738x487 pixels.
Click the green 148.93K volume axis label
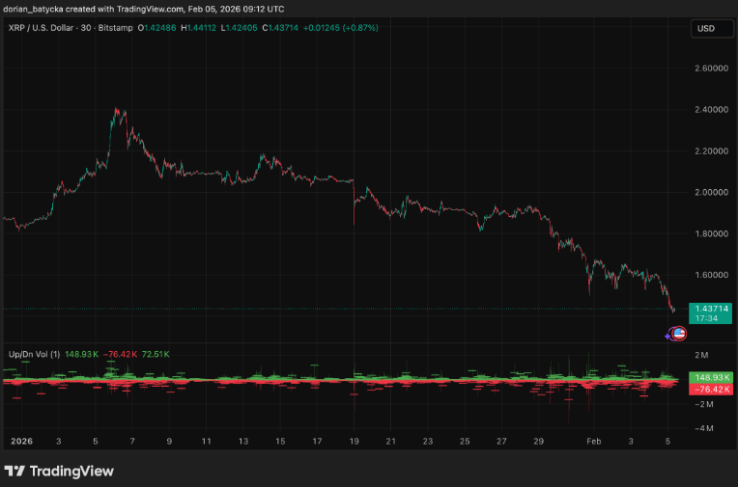710,376
